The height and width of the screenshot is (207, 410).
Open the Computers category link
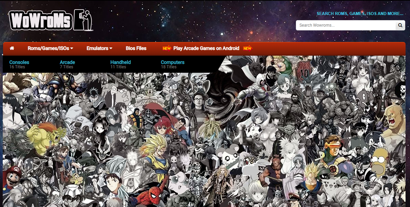(x=173, y=62)
